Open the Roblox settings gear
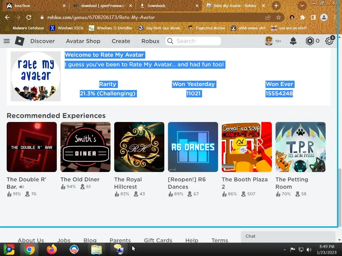Screen dimensions: 342x256 point(329,41)
